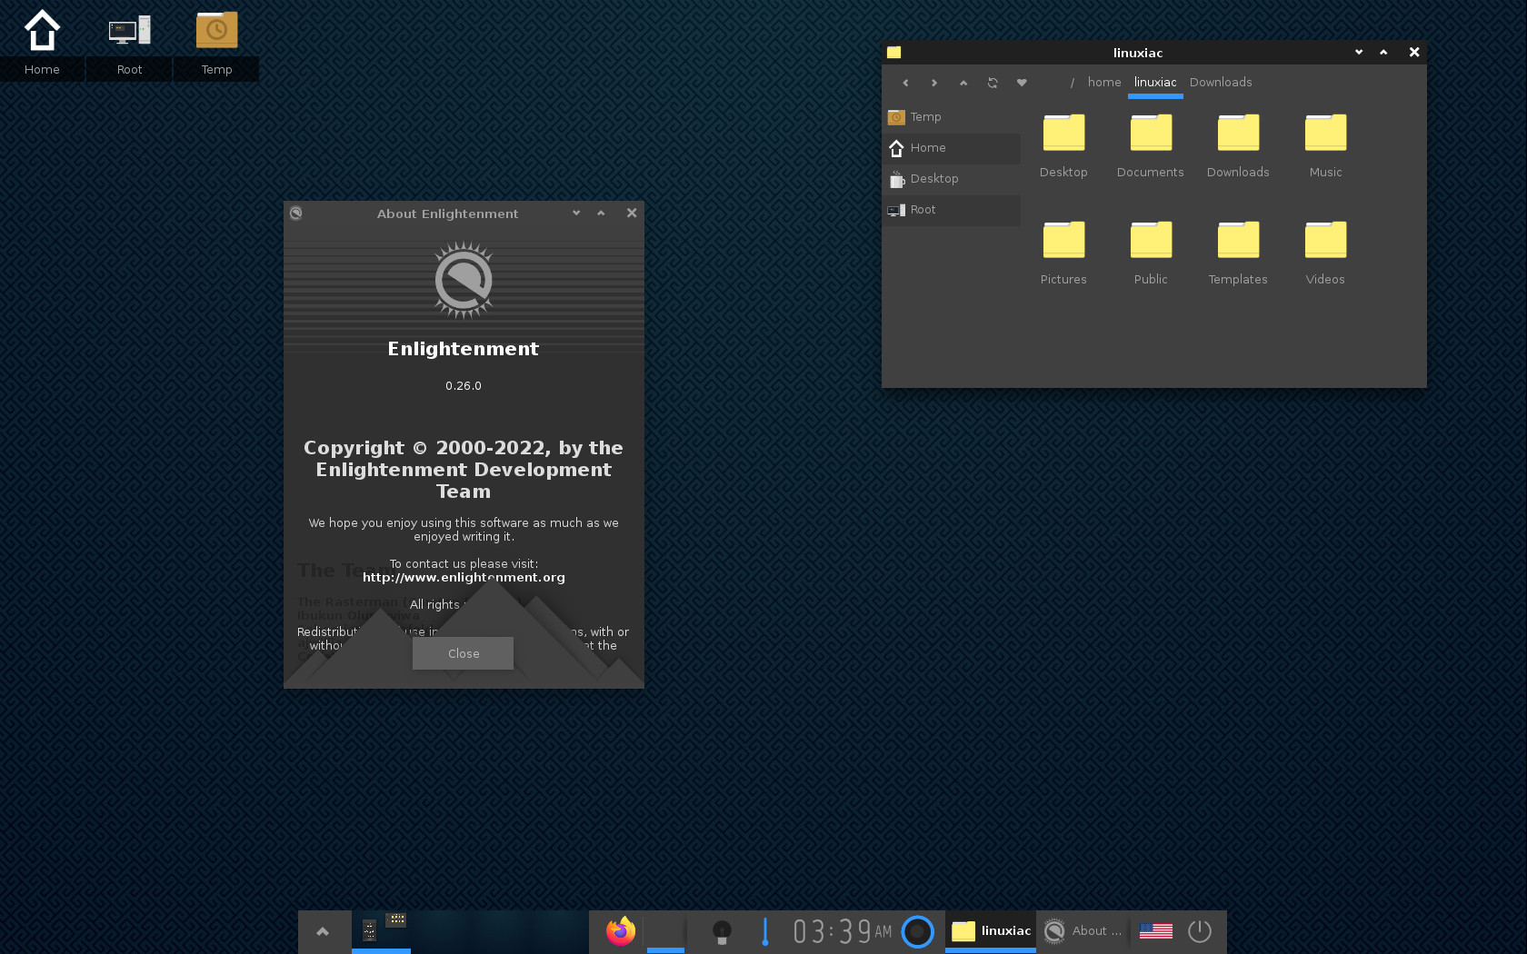Go forward in linuxiac file manager
Screen dimensions: 1527x954
tap(934, 83)
